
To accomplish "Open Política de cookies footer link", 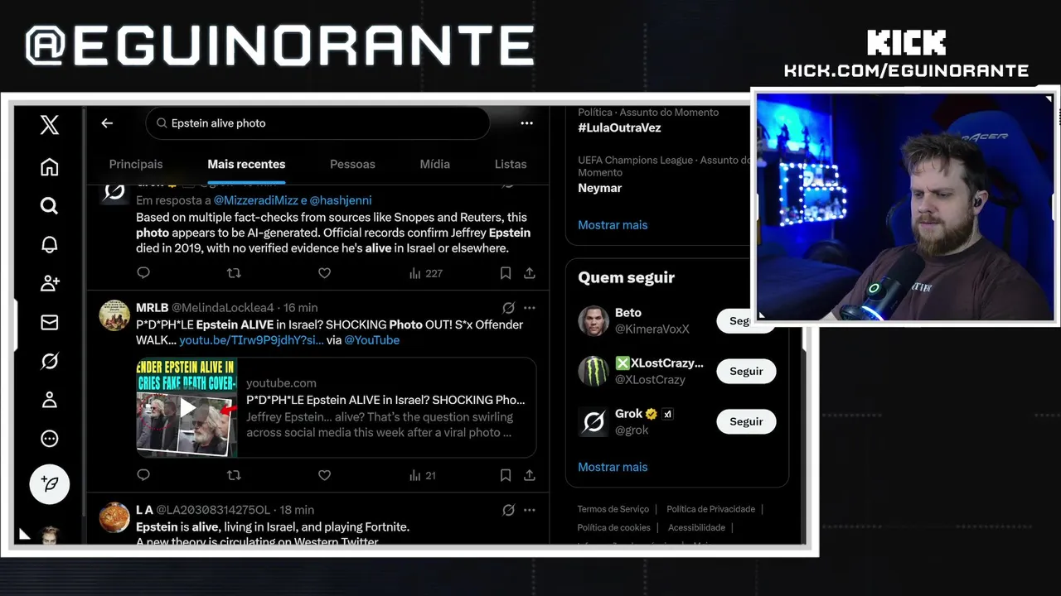I will coord(613,527).
